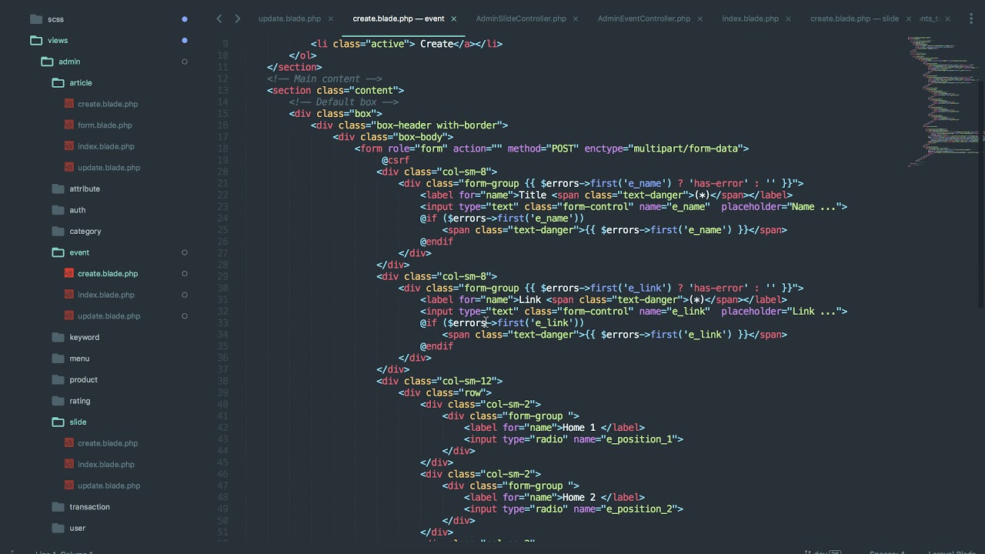
Task: Switch to AdminEventController.php tab
Action: click(644, 18)
